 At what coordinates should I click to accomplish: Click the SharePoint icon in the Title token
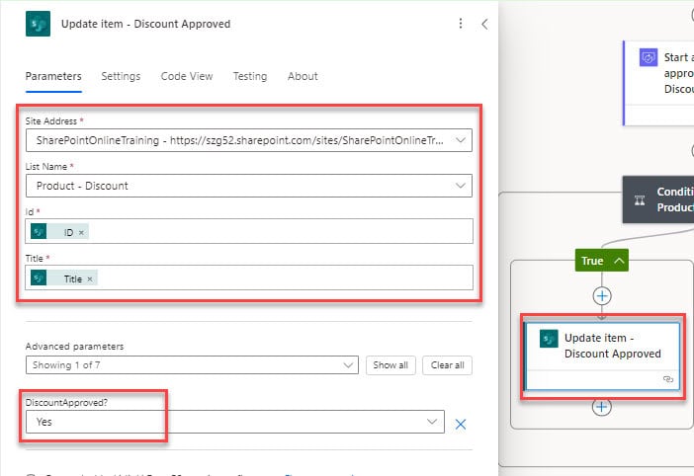click(39, 278)
